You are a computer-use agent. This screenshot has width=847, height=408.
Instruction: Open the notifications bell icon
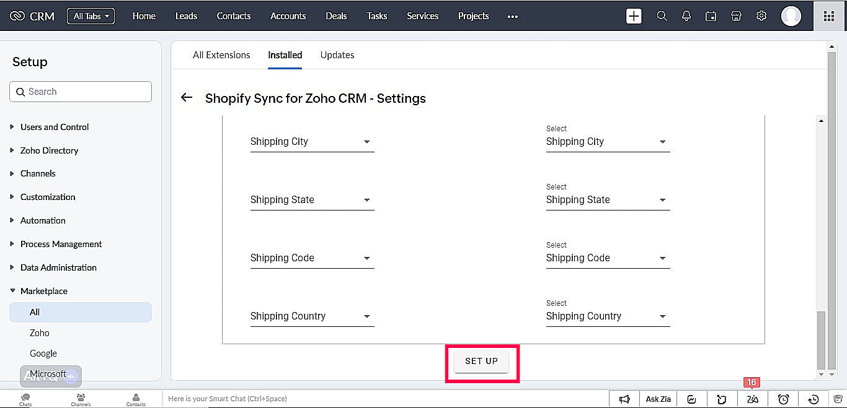686,16
